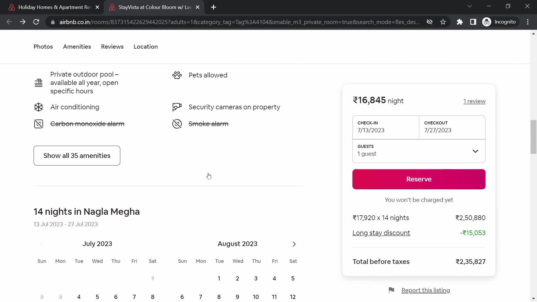The height and width of the screenshot is (302, 537).
Task: Click the outdoor pool amenity icon
Action: tap(38, 82)
